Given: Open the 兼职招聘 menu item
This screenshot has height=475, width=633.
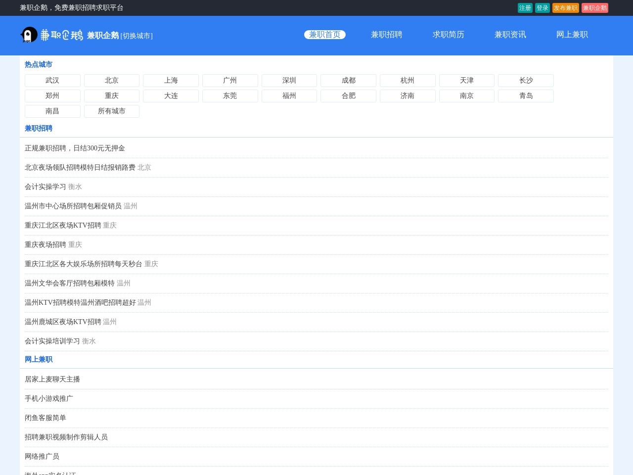Looking at the screenshot, I should click(x=387, y=35).
